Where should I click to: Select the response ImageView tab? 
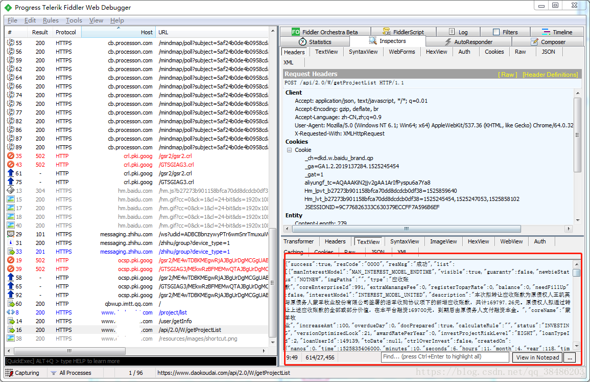[x=443, y=241]
